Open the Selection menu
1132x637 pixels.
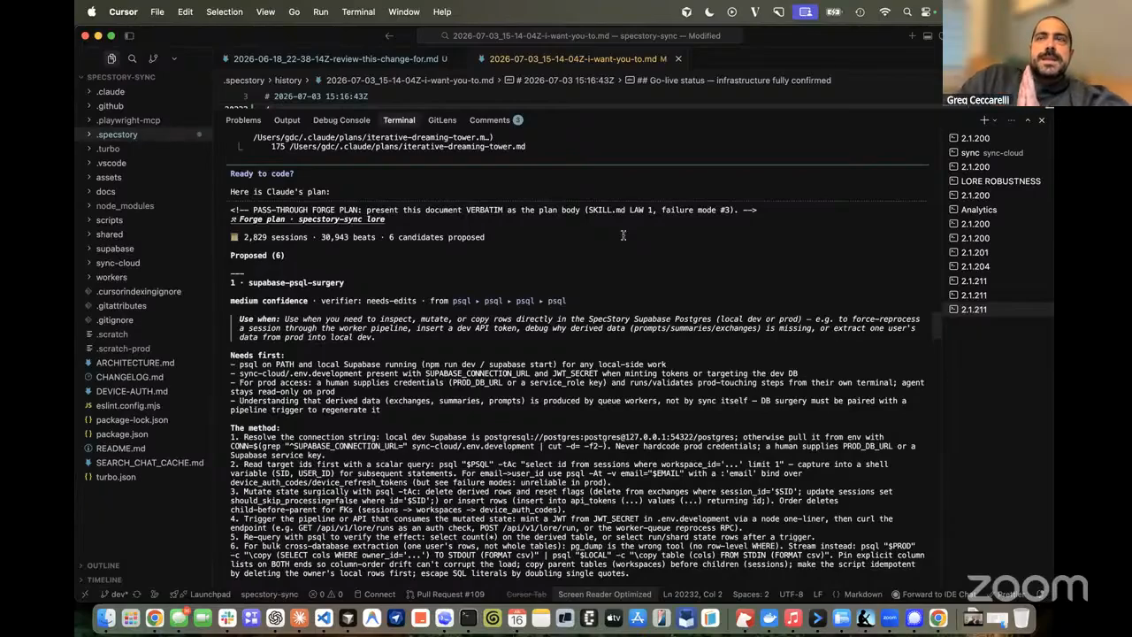pyautogui.click(x=225, y=12)
